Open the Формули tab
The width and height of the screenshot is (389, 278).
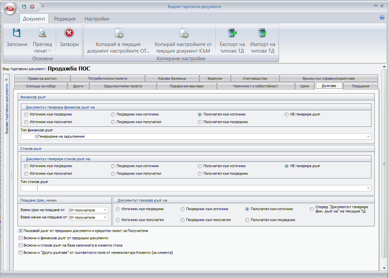tap(215, 78)
